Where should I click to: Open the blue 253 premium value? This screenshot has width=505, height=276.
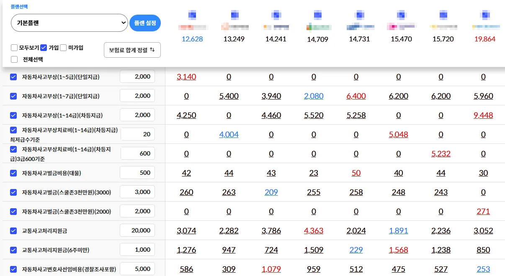[483, 269]
